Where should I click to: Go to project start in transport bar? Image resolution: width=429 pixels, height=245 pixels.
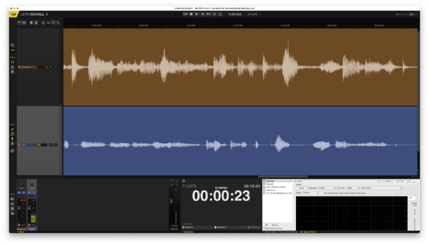[x=185, y=14]
